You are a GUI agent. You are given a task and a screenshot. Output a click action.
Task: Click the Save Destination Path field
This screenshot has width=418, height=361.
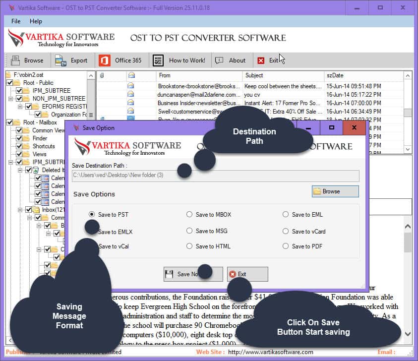[215, 176]
